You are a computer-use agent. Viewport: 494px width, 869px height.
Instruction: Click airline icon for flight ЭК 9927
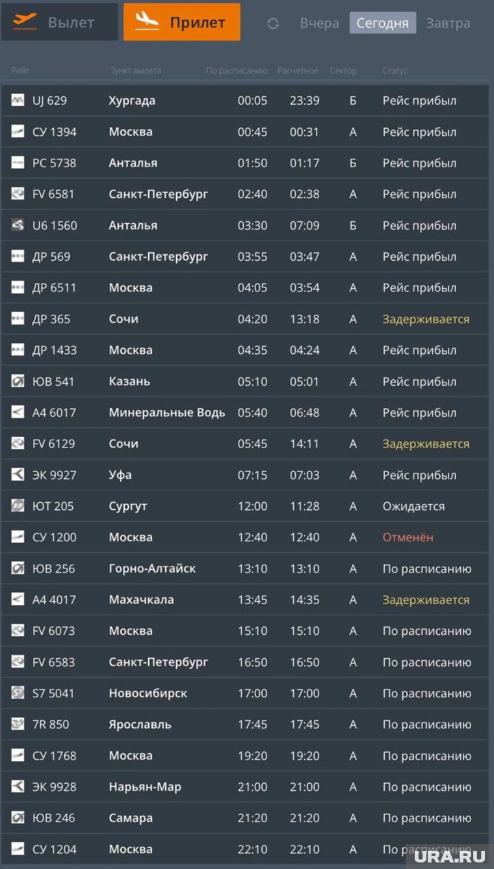[x=18, y=475]
